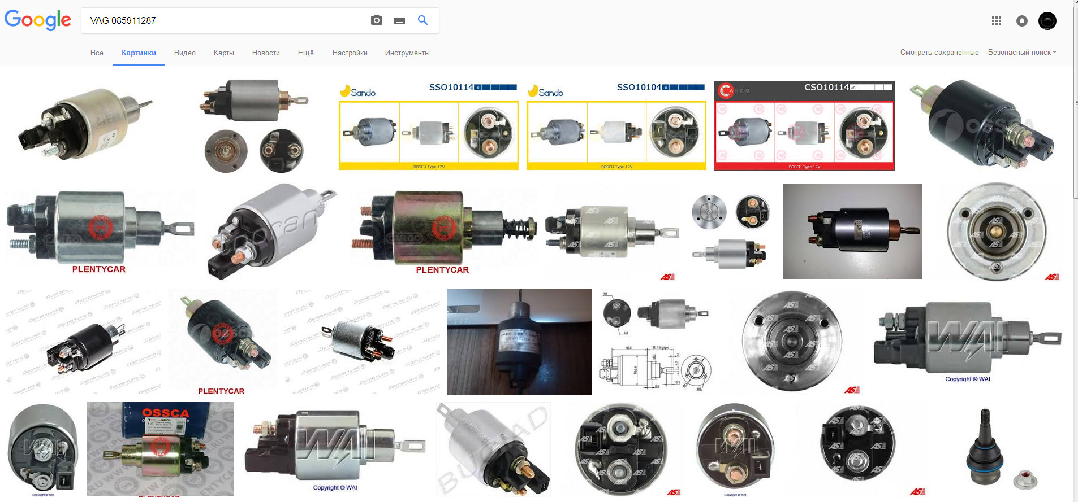The width and height of the screenshot is (1078, 502).
Task: Click Смотреть сохраненные link
Action: (x=939, y=52)
